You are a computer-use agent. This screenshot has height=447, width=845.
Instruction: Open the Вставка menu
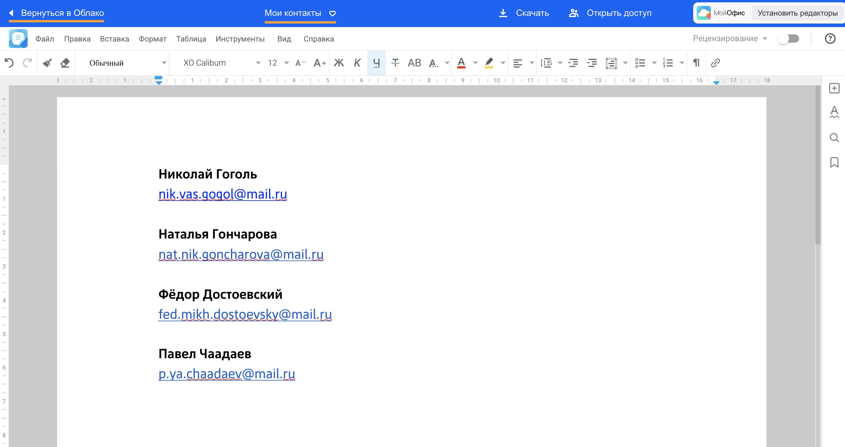(114, 39)
